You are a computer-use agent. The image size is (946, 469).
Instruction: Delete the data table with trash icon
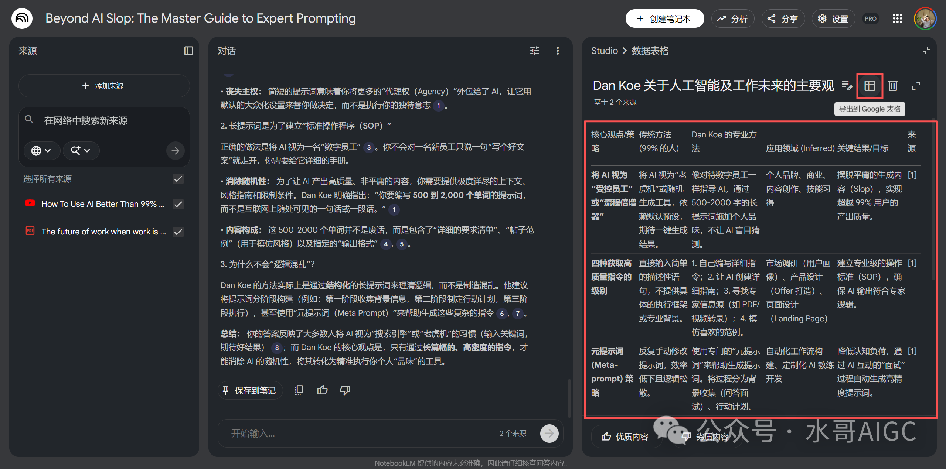(893, 86)
